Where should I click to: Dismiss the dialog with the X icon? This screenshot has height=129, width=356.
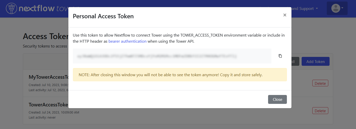click(x=285, y=15)
